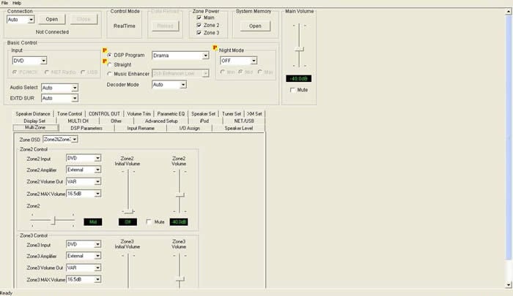Expand the Zone2 Amplifier dropdown
This screenshot has width=513, height=296.
(97, 170)
